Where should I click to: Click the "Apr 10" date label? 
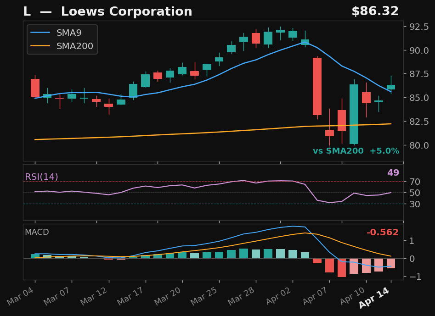(x=352, y=296)
